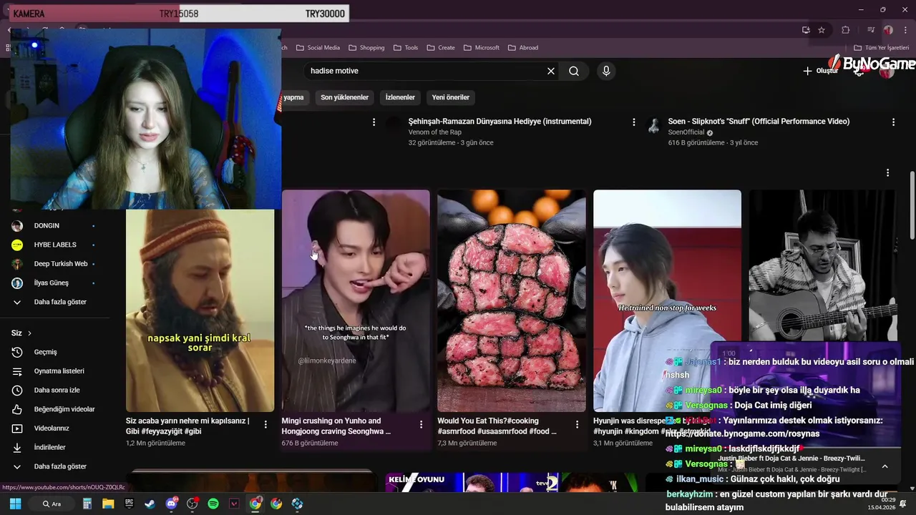The image size is (916, 515).
Task: Click the taskbar 'Ara' search box
Action: point(54,504)
